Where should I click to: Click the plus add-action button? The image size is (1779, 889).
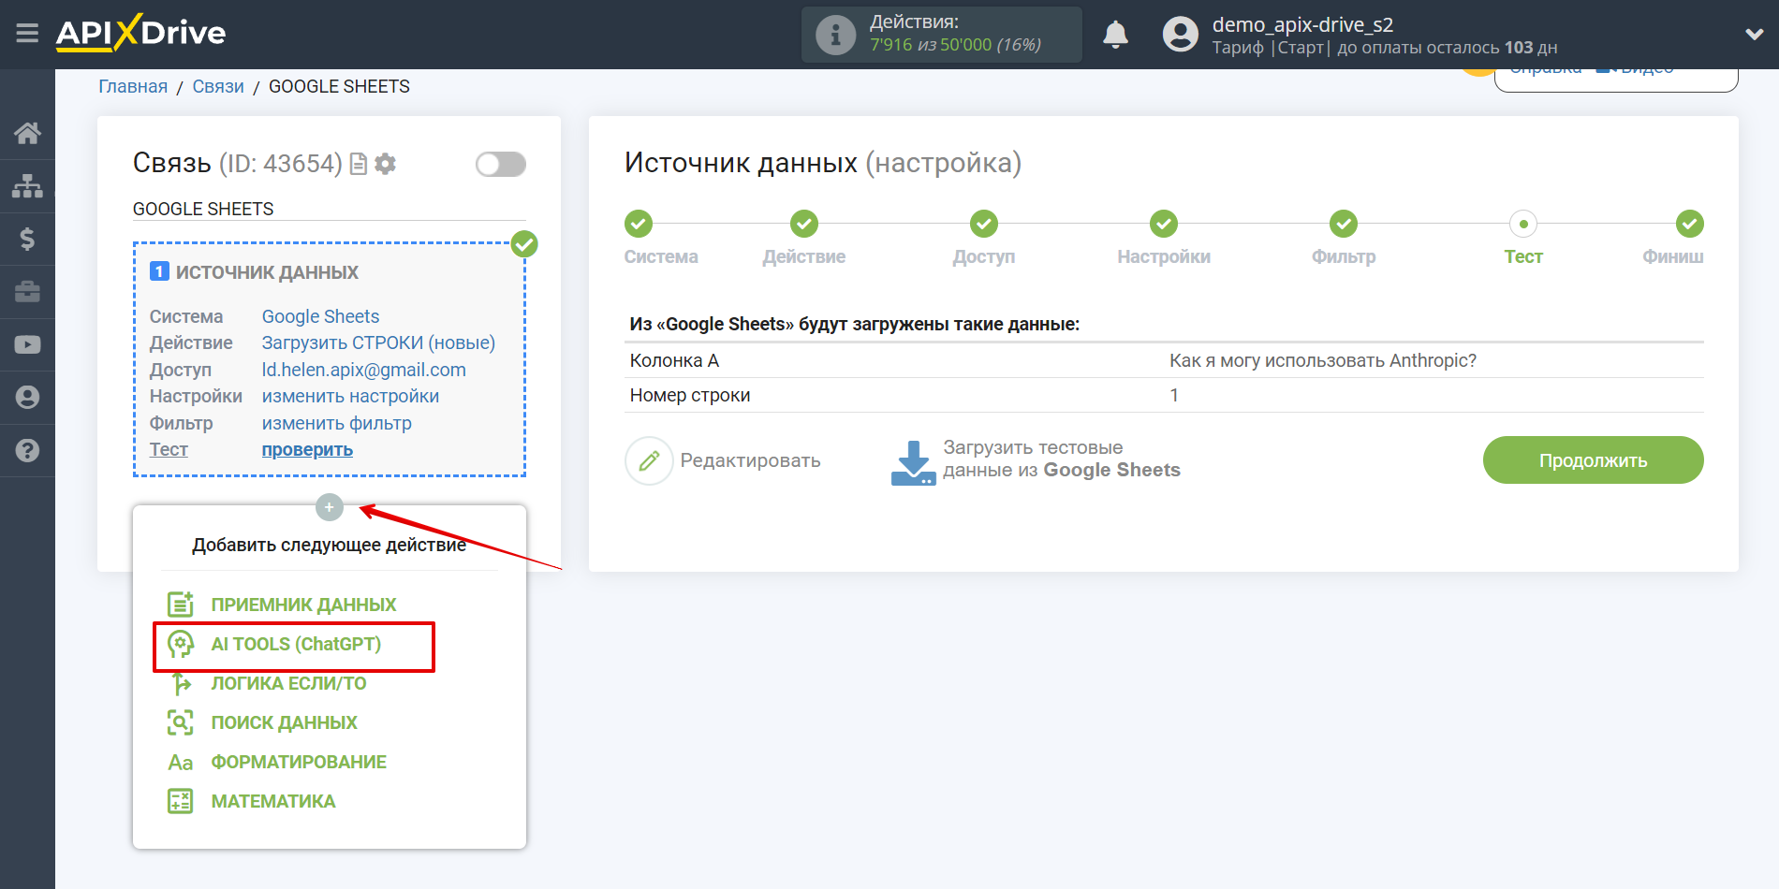[x=330, y=507]
